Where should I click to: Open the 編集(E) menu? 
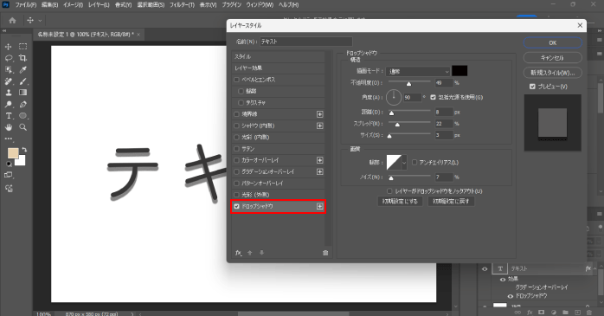click(x=49, y=5)
